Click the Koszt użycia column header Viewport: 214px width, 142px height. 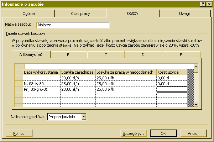click(x=172, y=72)
